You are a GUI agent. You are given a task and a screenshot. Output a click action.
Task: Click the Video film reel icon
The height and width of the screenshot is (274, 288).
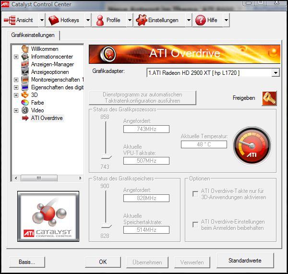[x=25, y=110]
